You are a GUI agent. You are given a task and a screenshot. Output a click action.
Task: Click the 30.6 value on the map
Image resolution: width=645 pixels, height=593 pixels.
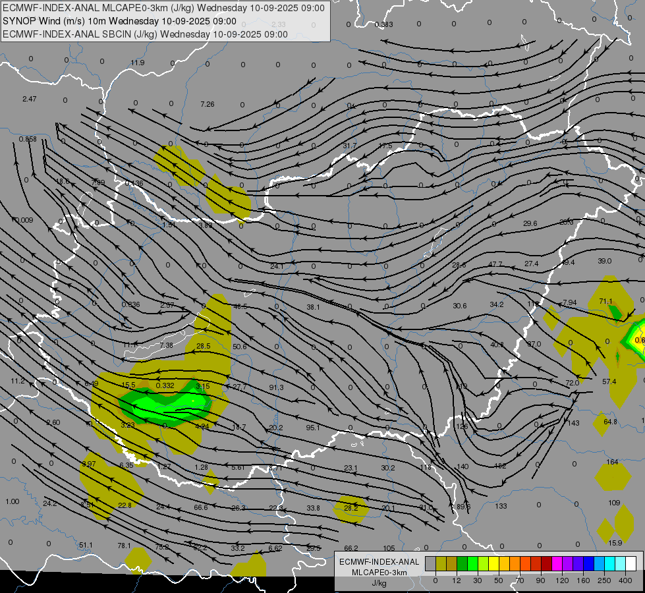click(x=460, y=306)
